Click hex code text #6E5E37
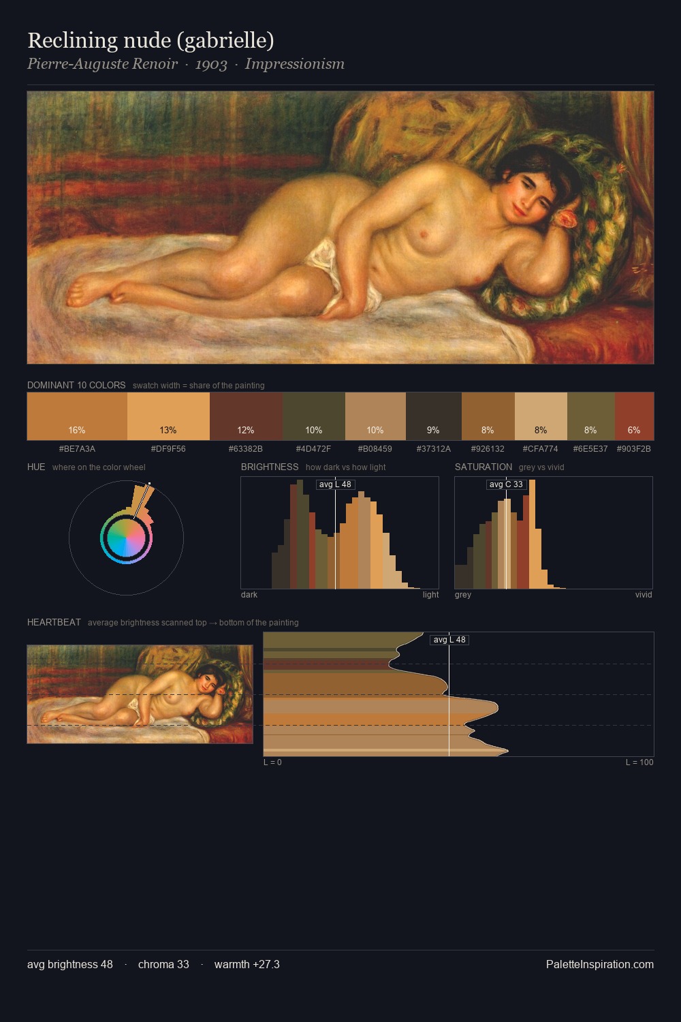 (x=591, y=449)
